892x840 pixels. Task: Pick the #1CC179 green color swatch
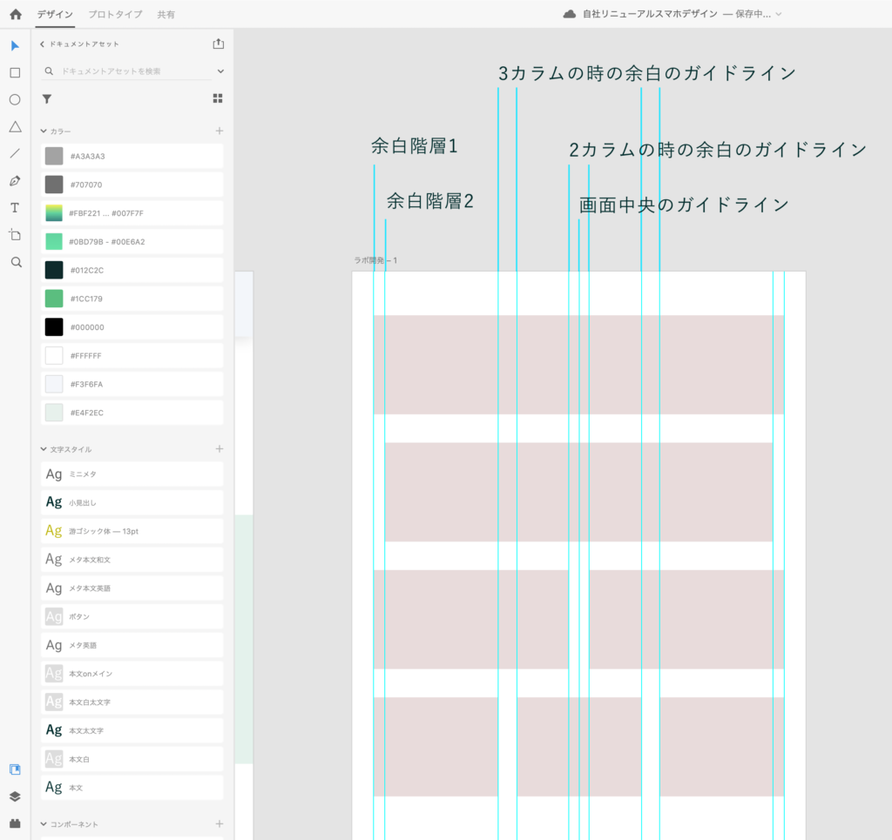(54, 299)
